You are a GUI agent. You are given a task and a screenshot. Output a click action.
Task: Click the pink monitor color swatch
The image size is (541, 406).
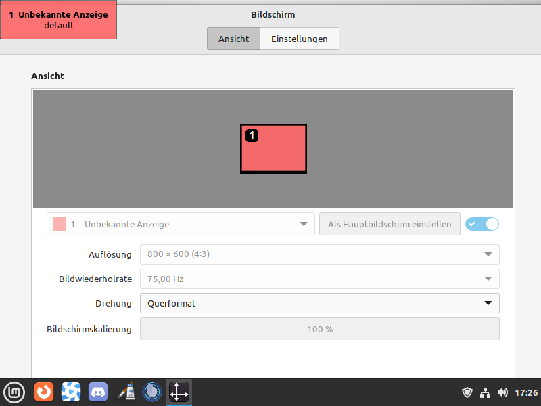(60, 224)
